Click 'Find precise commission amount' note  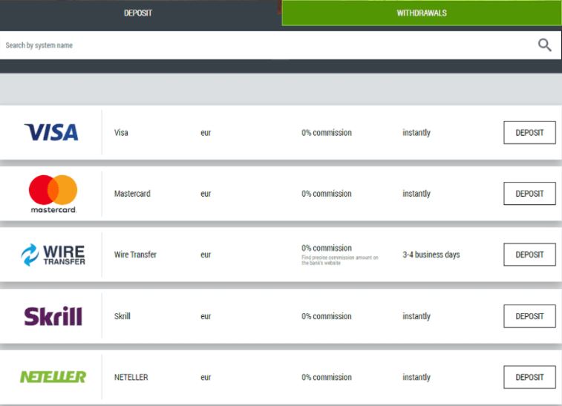(340, 261)
